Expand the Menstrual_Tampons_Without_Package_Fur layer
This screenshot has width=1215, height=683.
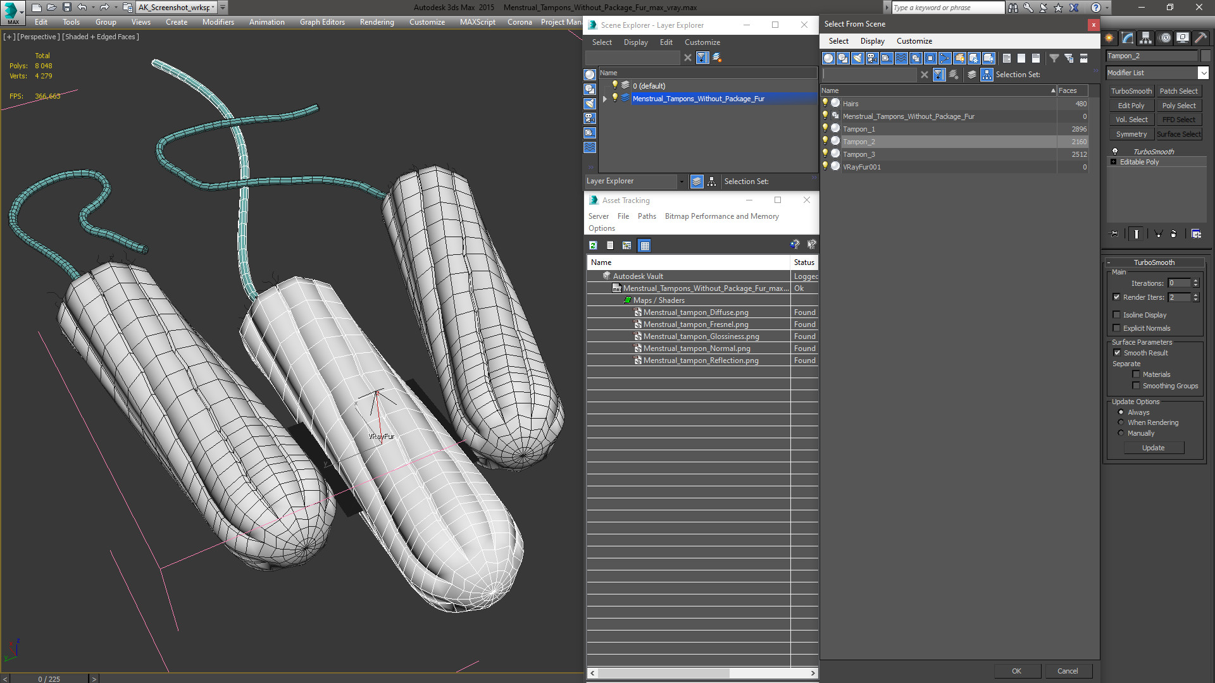[x=605, y=99]
